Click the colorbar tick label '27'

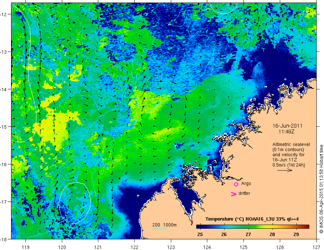248,235
